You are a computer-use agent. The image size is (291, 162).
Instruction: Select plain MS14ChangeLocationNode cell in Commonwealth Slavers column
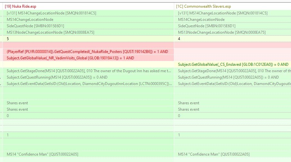pos(233,20)
